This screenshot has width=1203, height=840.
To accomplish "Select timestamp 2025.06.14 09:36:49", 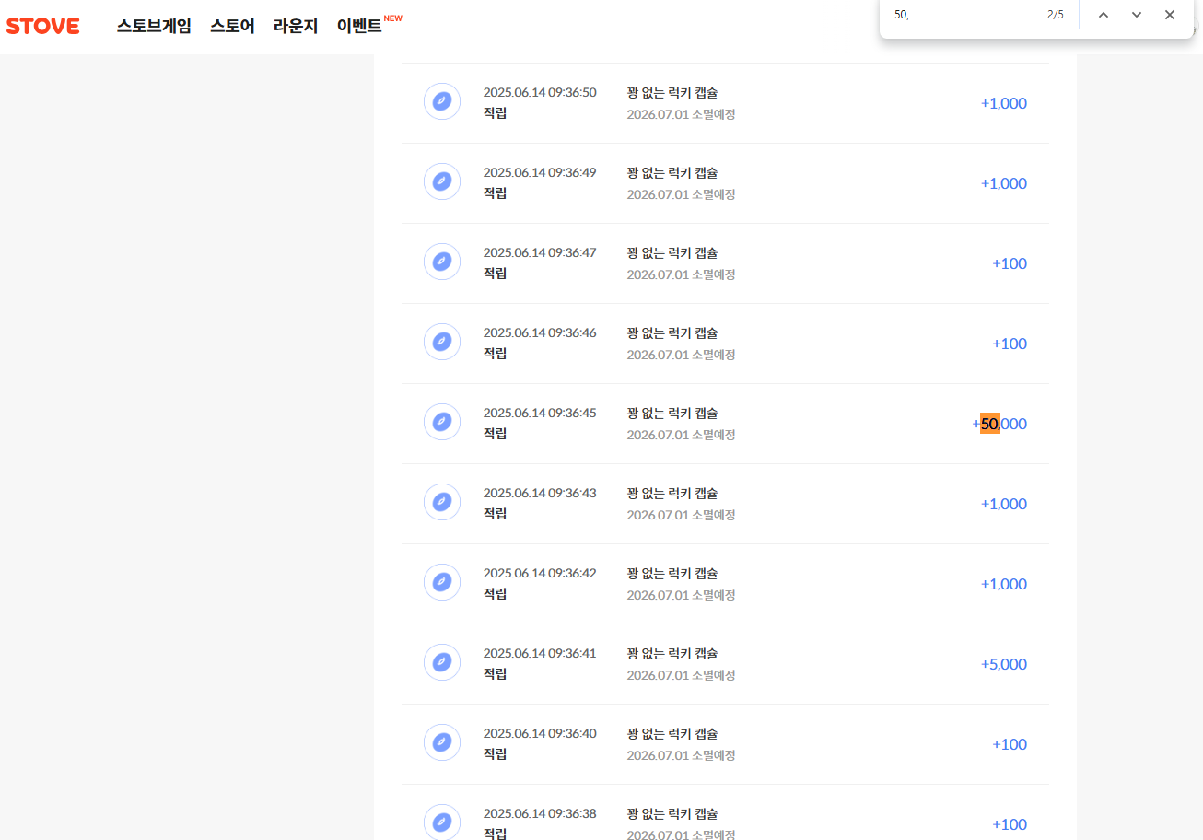I will pyautogui.click(x=540, y=172).
